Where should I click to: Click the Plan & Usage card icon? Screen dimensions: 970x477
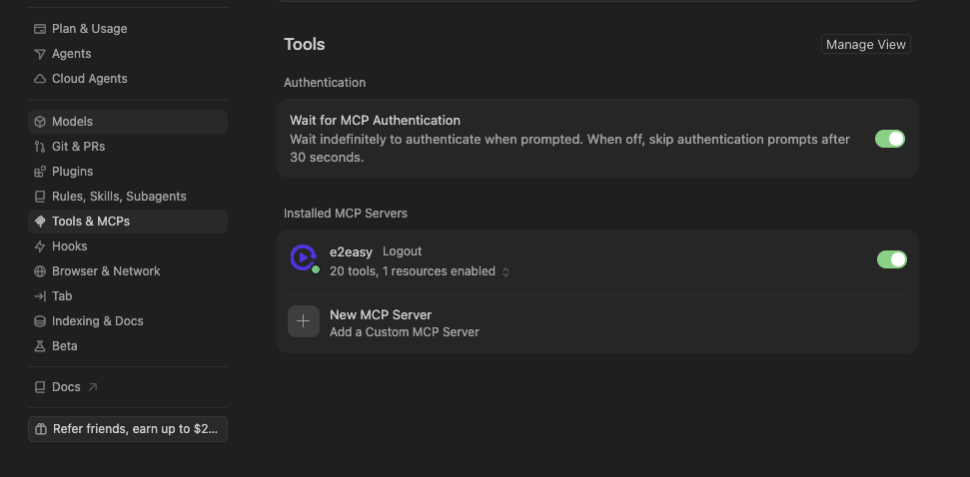pos(40,29)
